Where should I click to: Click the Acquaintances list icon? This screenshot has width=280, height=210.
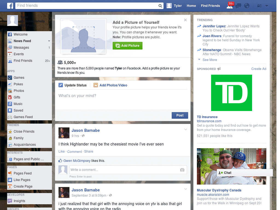click(10, 145)
